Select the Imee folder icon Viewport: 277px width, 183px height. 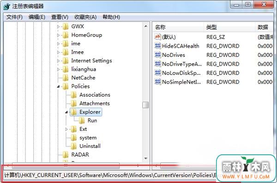66,52
